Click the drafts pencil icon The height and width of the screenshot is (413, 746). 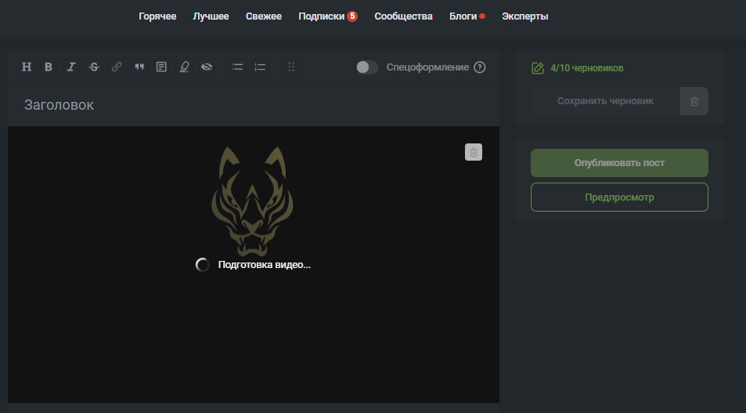click(538, 68)
